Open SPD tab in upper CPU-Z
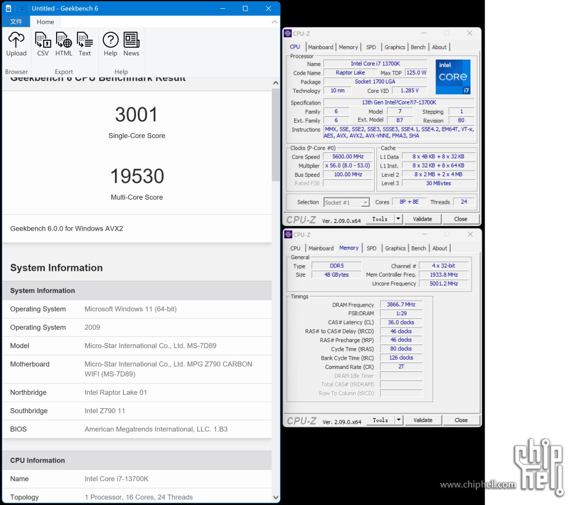Image resolution: width=572 pixels, height=505 pixels. [x=371, y=47]
